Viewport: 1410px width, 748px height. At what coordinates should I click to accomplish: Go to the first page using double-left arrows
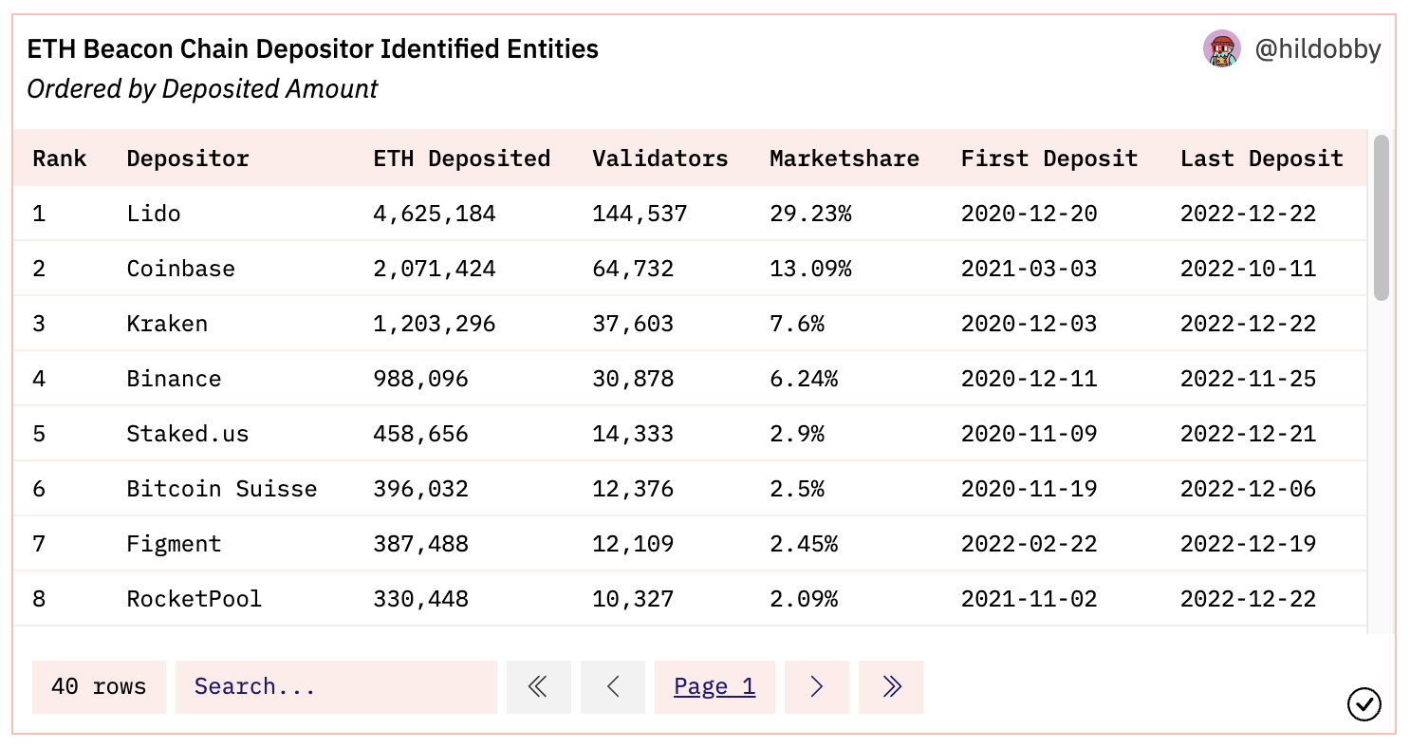[538, 687]
